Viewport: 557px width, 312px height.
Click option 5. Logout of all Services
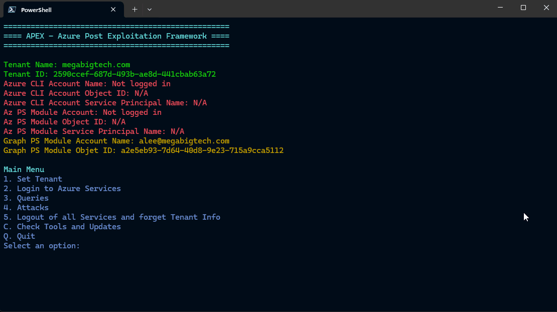click(112, 217)
